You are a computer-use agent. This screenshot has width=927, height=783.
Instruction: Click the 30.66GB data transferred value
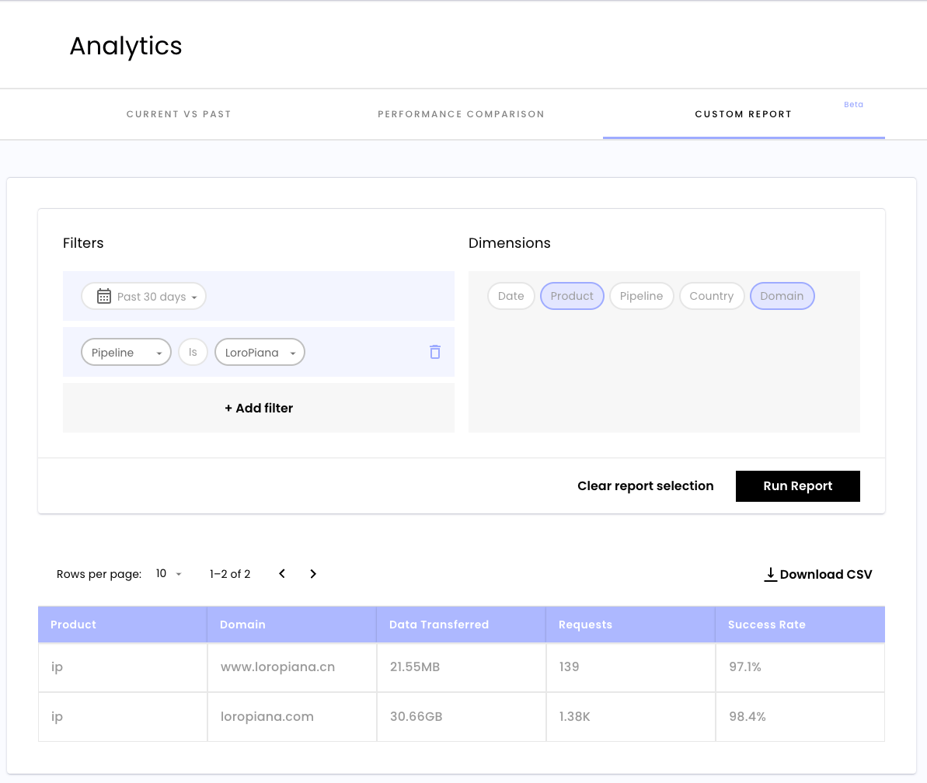[416, 716]
